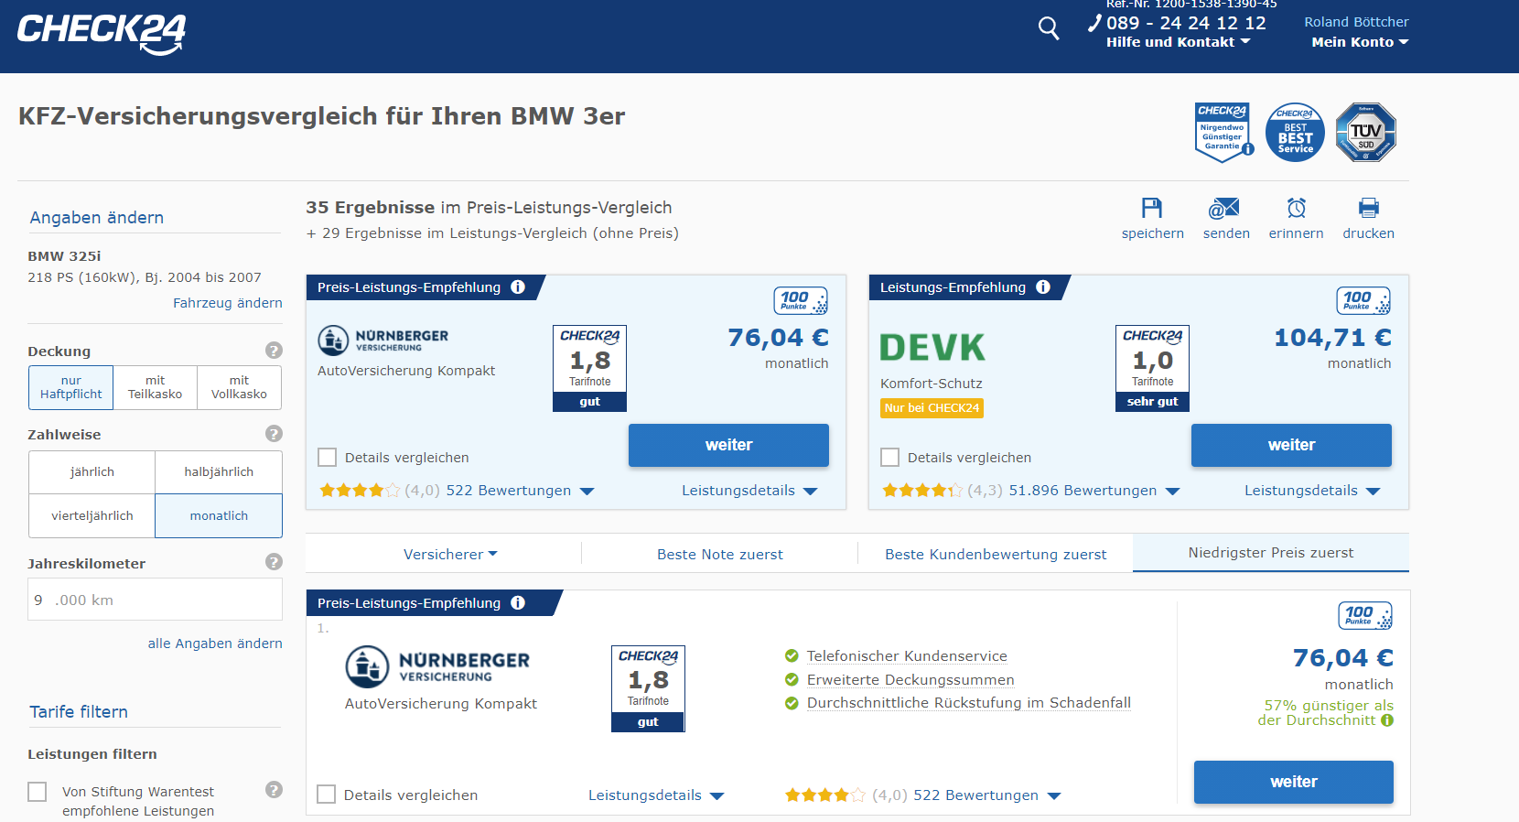Click the drucken printer icon

[x=1369, y=208]
